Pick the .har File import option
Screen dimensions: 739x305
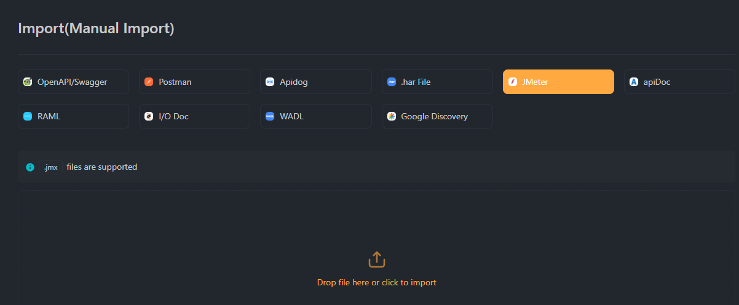(437, 82)
